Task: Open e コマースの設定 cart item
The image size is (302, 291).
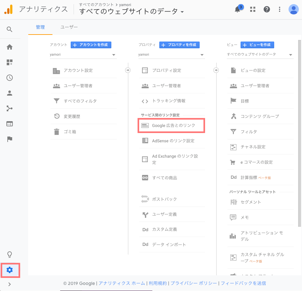Action: [x=260, y=162]
